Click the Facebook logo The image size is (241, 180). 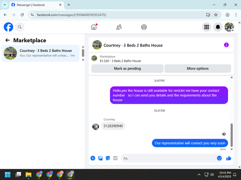[x=8, y=27]
